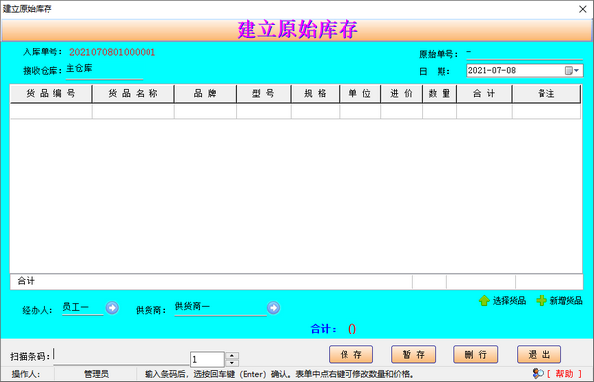Click the 进价 column header
The height and width of the screenshot is (382, 594).
point(402,93)
